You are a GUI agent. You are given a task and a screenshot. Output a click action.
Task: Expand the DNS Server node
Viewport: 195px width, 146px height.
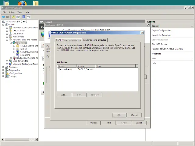coord(7,34)
